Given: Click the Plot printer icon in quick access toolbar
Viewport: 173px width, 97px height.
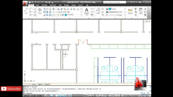Looking at the screenshot, I should coord(46,2).
